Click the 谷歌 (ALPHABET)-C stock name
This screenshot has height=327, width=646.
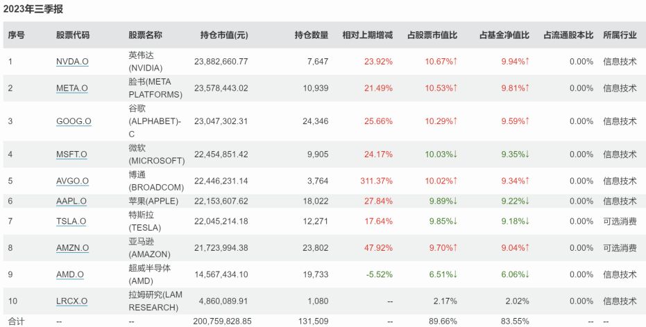(155, 121)
